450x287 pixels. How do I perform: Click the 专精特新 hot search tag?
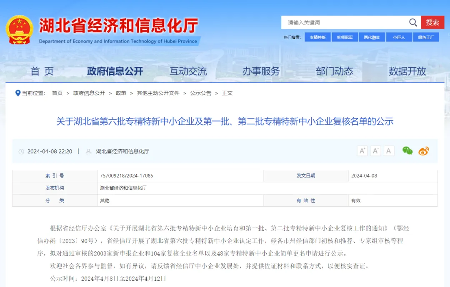click(317, 37)
